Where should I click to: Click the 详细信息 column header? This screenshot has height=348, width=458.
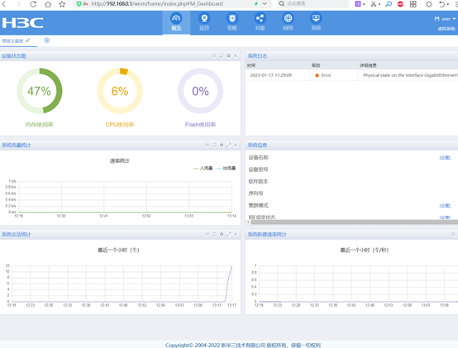pyautogui.click(x=368, y=65)
